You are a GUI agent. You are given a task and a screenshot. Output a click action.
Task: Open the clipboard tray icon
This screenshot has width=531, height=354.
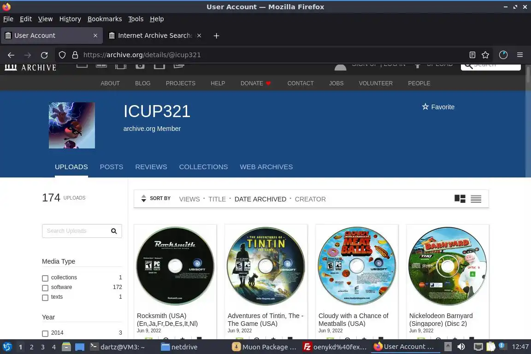(x=490, y=347)
